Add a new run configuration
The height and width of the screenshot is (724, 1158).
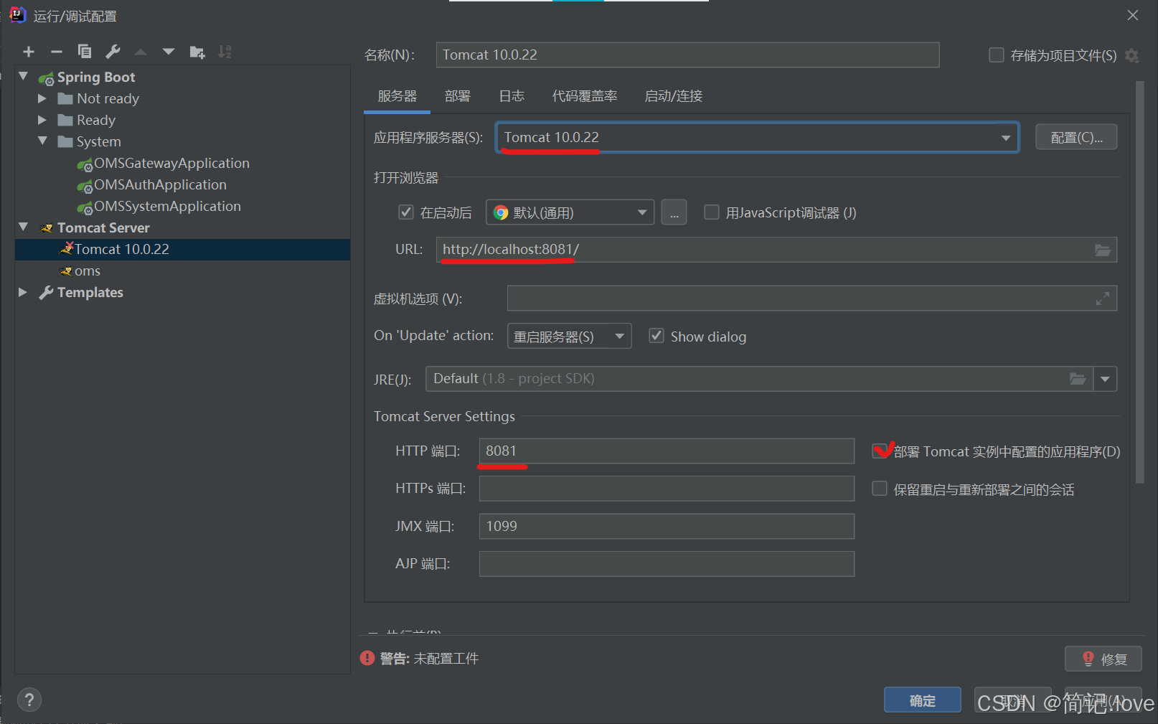click(29, 51)
